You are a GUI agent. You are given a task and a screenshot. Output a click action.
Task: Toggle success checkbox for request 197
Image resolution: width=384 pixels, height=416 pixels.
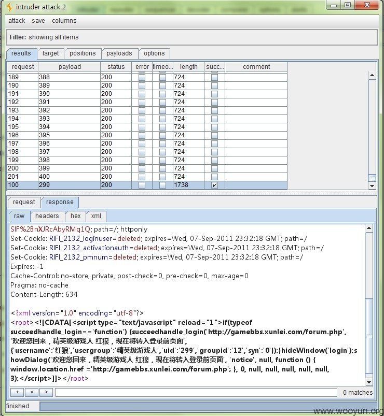coord(214,144)
